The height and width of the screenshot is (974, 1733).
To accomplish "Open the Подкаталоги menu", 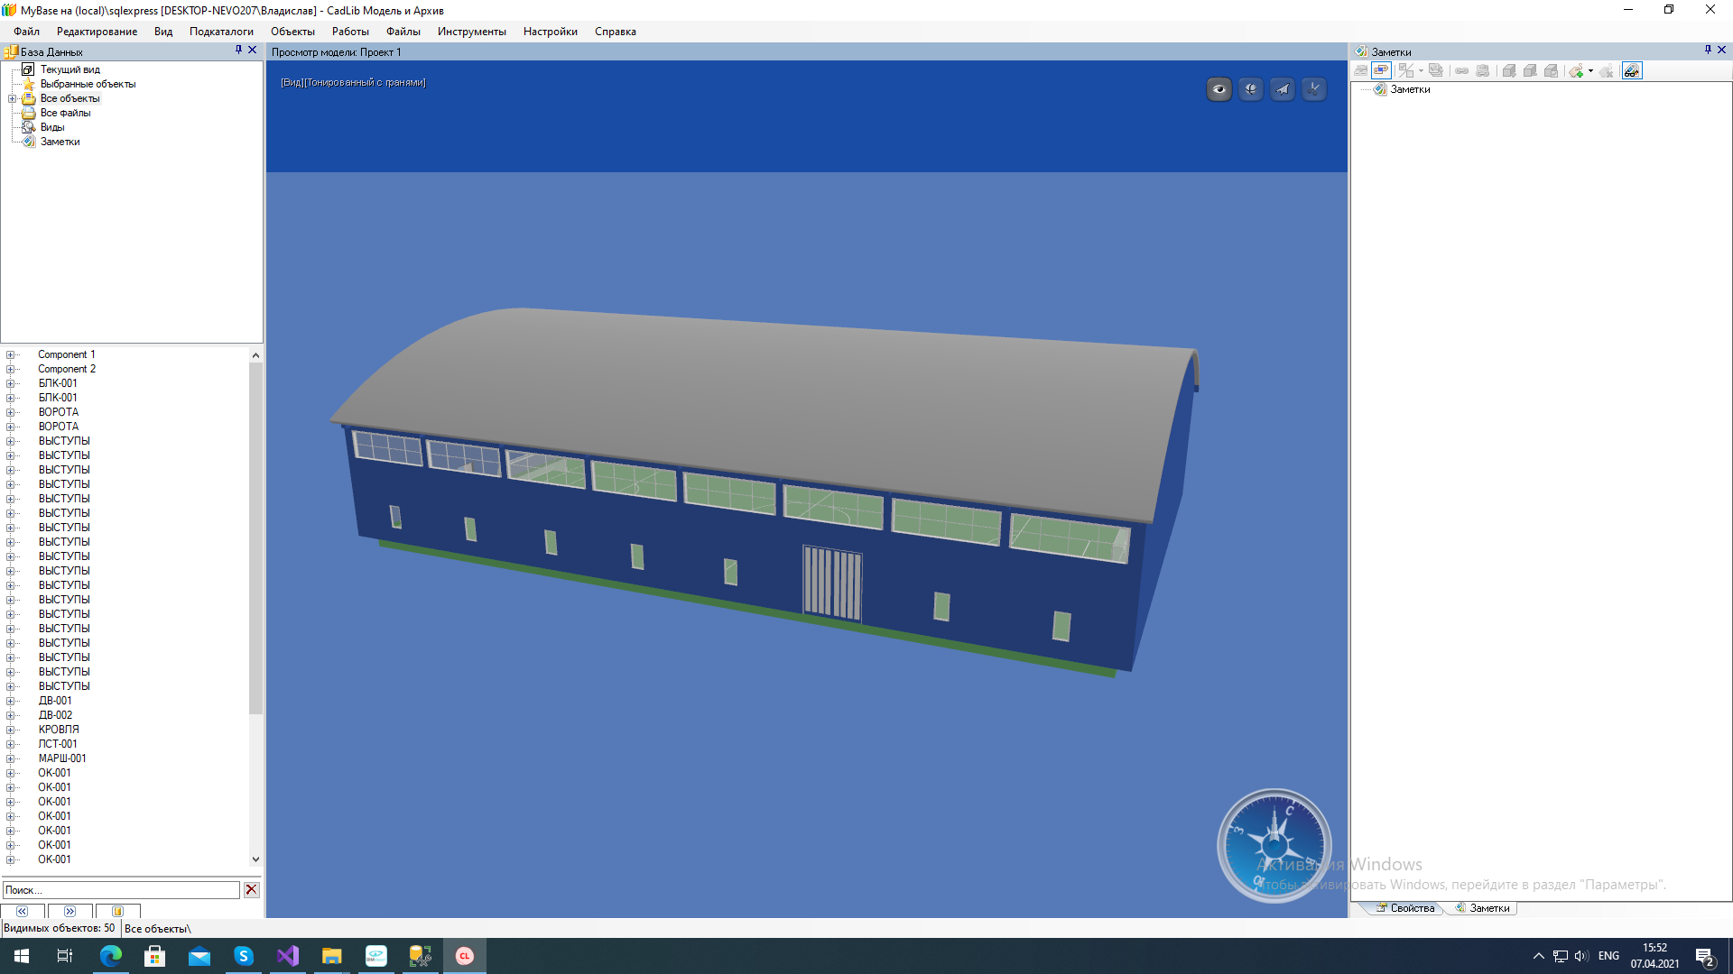I will (x=221, y=32).
